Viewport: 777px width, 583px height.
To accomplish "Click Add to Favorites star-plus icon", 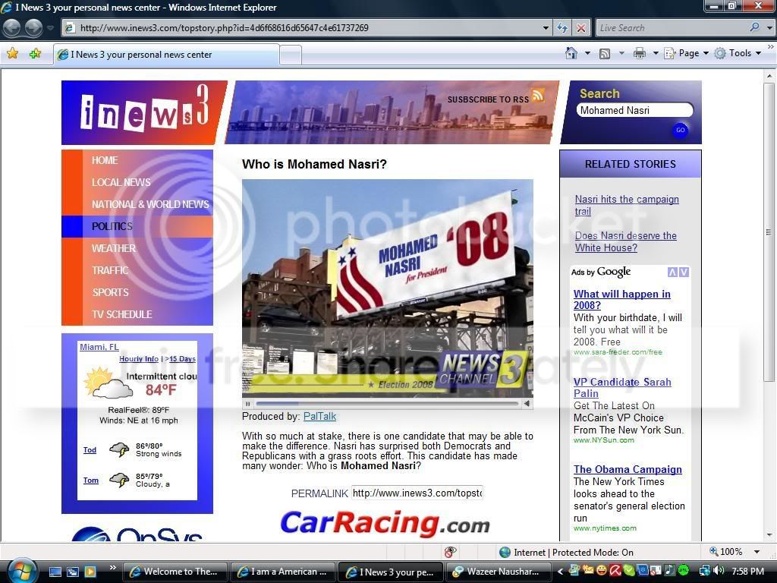I will click(35, 53).
